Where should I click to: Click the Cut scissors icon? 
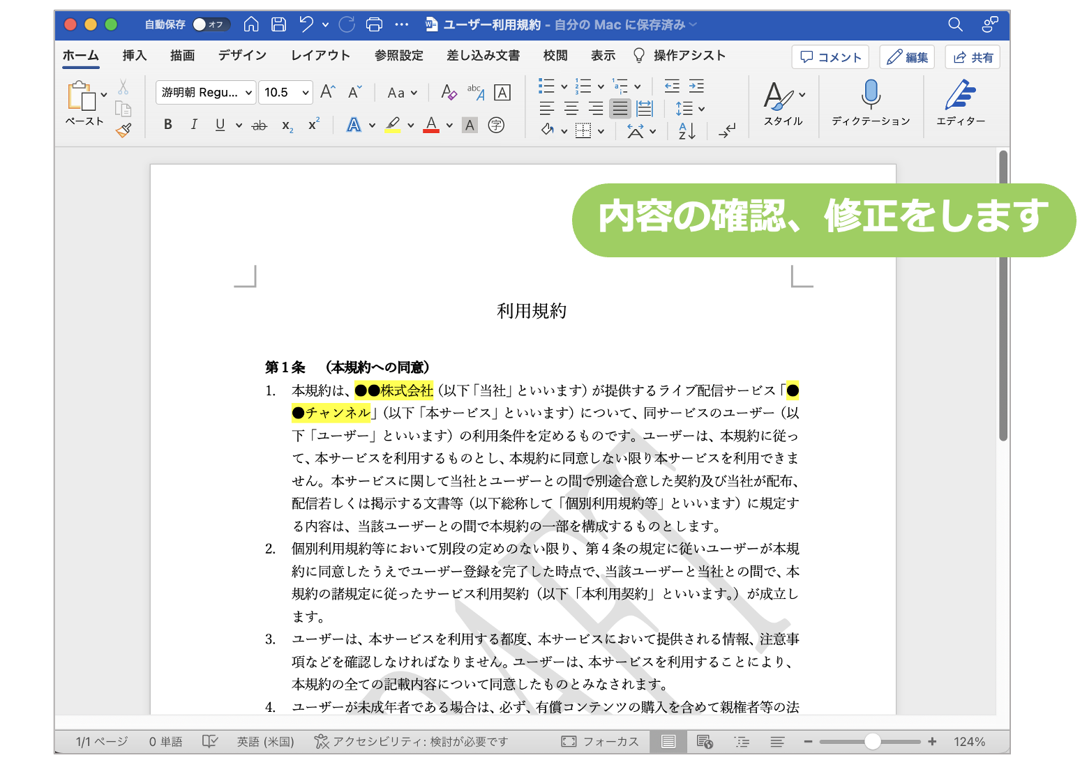pyautogui.click(x=123, y=86)
